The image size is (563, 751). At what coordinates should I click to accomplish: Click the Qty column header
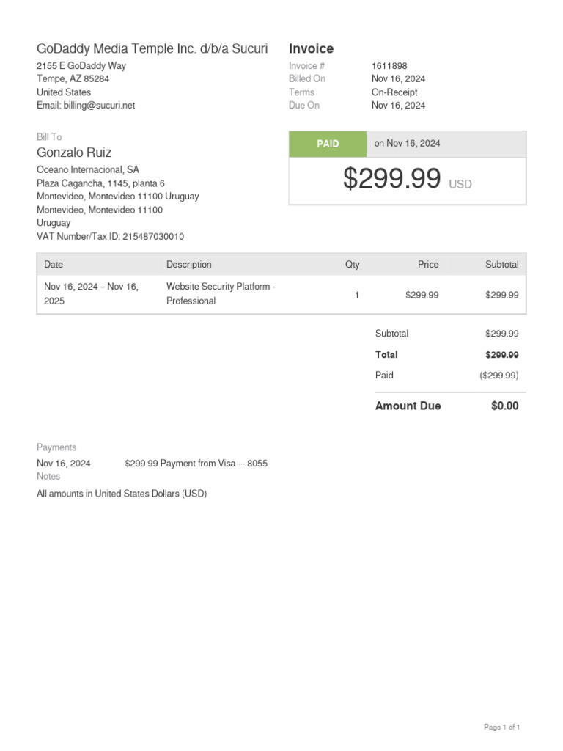[353, 265]
